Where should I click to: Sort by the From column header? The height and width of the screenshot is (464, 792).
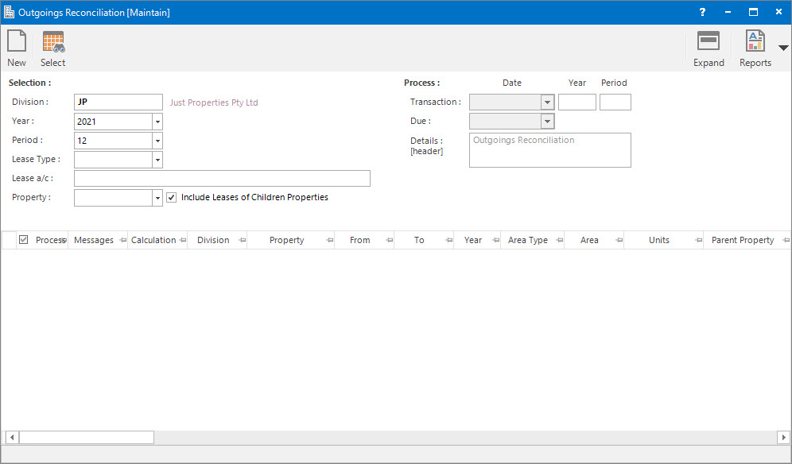click(x=359, y=240)
